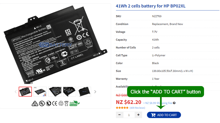This screenshot has height=123, width=220.
Task: Show previous thumbnails with left chevron
Action: click(x=16, y=92)
